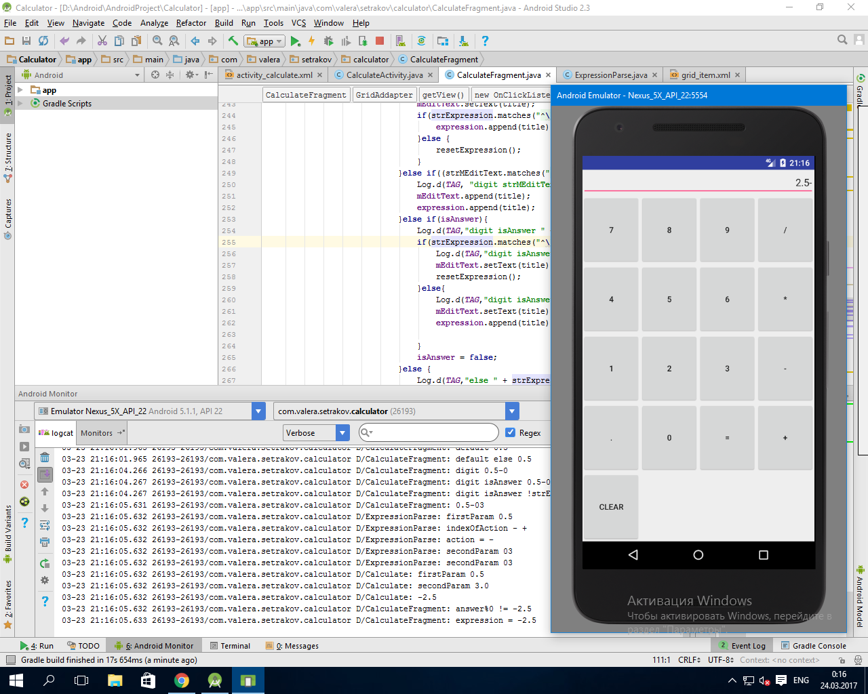
Task: Click the Screen Record icon in Android Monitor
Action: [24, 447]
